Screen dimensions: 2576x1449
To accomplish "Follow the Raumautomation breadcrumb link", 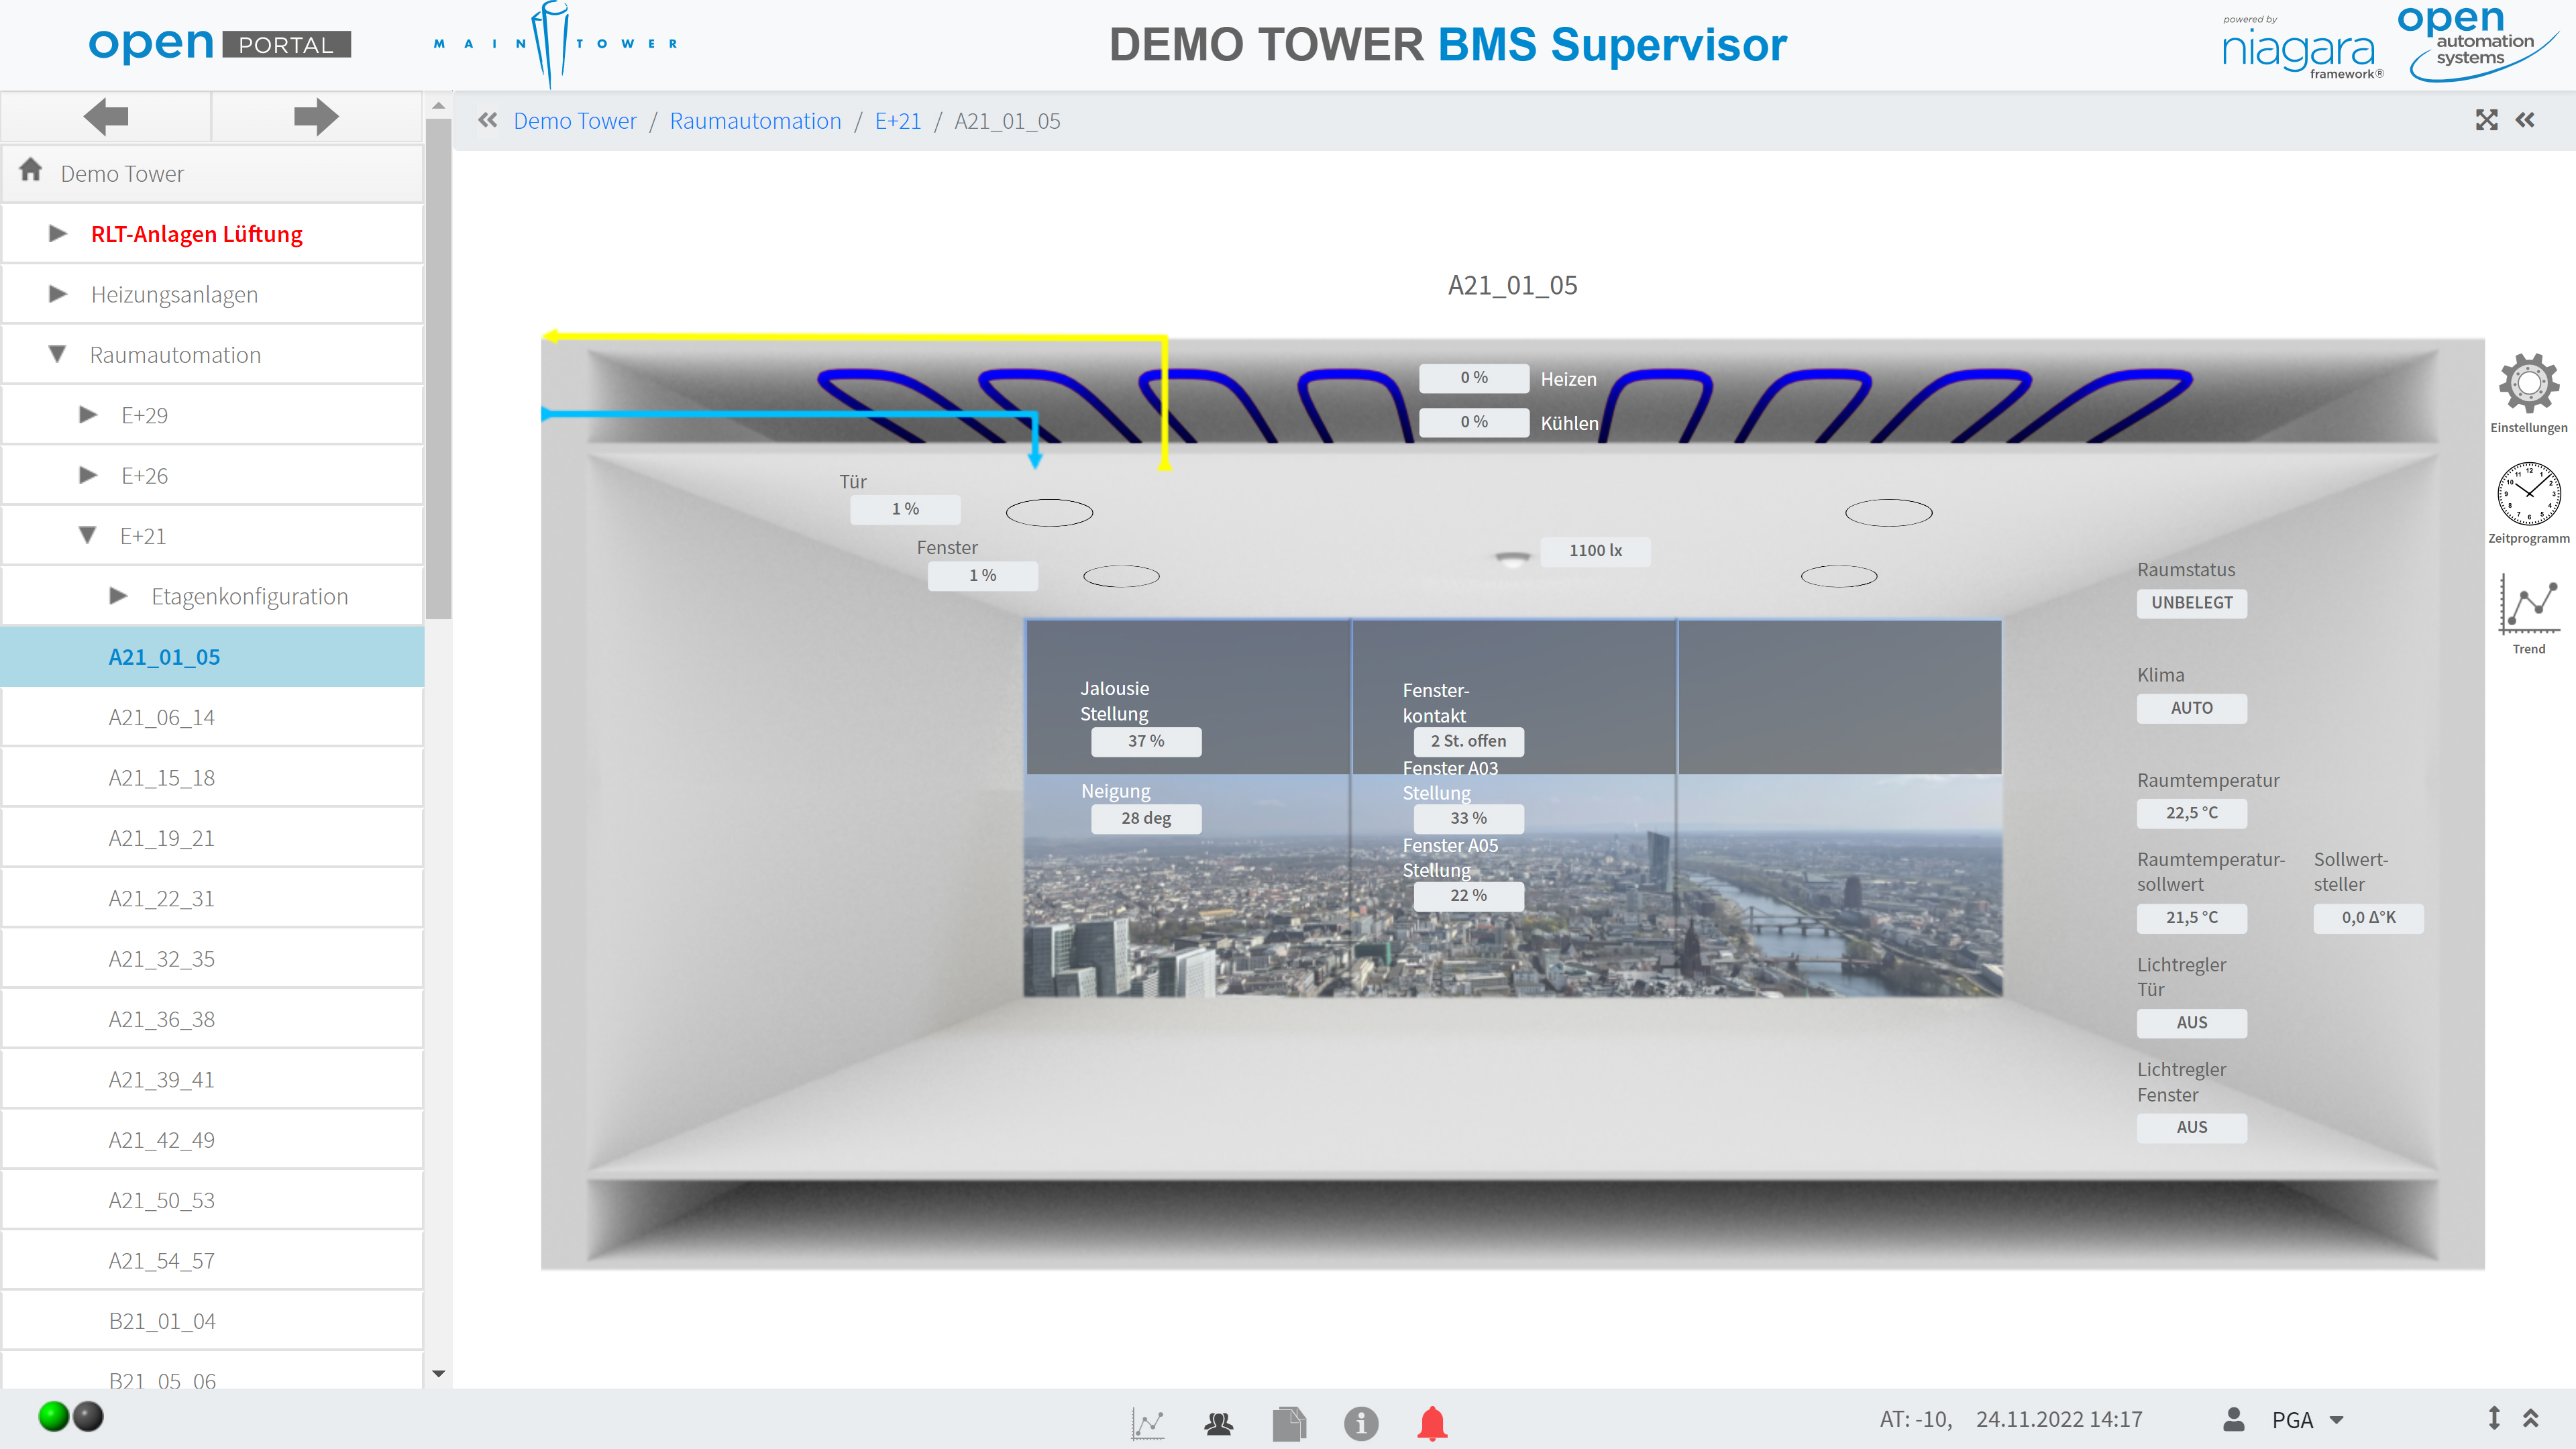I will [x=755, y=121].
